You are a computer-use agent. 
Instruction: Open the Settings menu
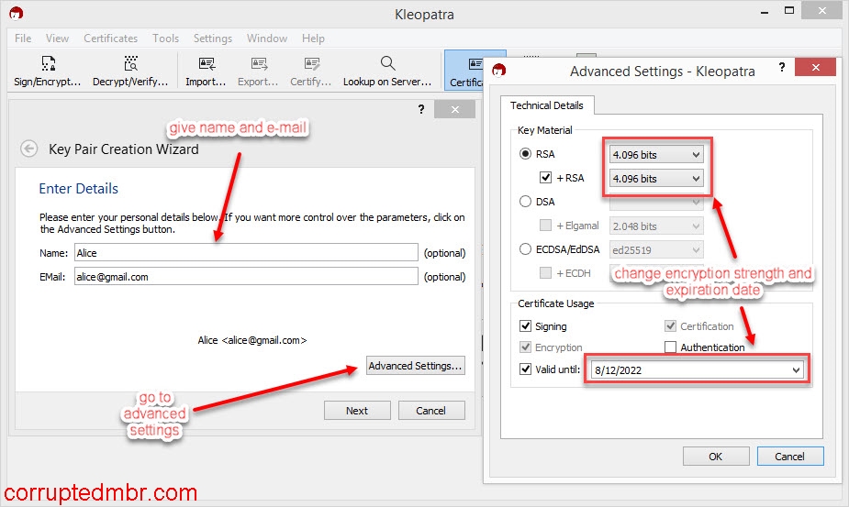pyautogui.click(x=212, y=39)
